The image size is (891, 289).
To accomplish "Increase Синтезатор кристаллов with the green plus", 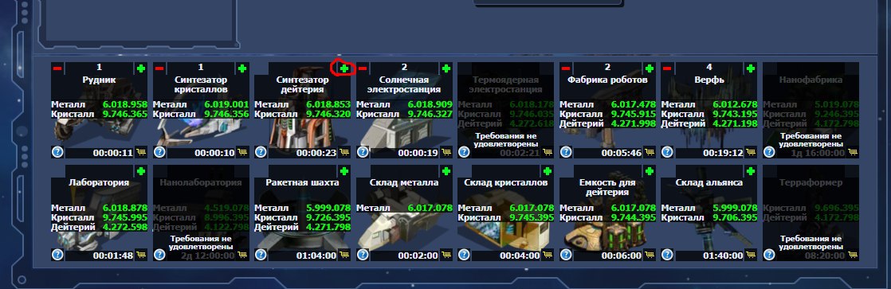I will point(242,68).
